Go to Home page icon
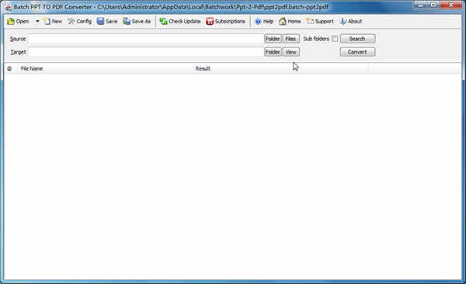Viewport: 466px width, 284px height. pyautogui.click(x=283, y=22)
